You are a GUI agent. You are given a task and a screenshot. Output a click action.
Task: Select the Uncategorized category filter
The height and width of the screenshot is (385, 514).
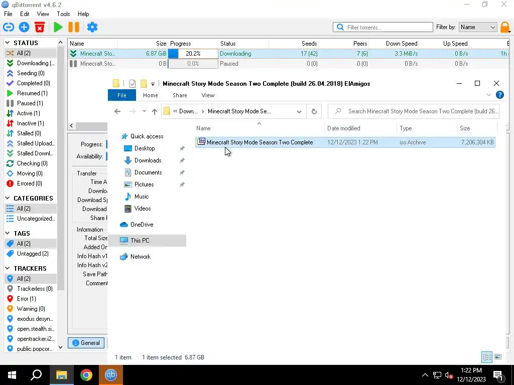click(31, 219)
